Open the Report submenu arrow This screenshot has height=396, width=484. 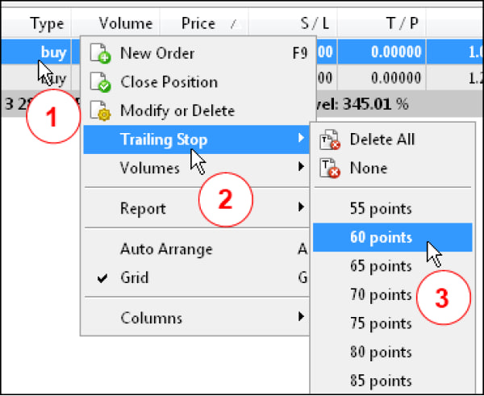tap(300, 208)
